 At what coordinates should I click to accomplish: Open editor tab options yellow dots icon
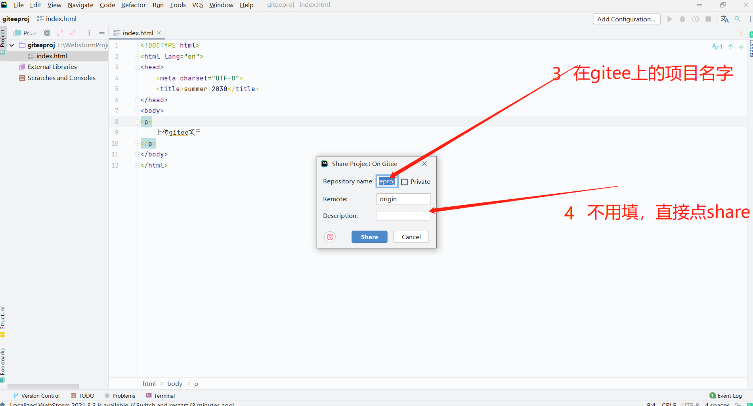(x=741, y=33)
